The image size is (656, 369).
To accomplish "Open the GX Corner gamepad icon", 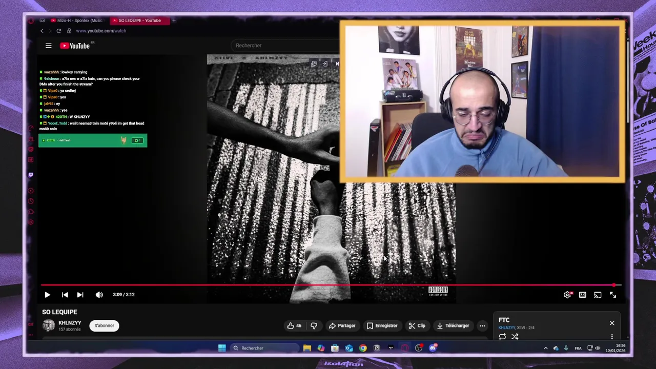I will tap(42, 20).
